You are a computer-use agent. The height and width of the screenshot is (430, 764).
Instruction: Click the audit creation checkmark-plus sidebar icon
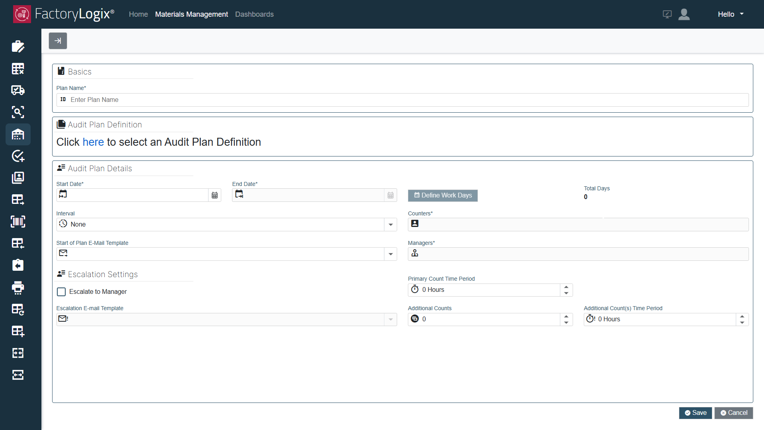coord(18,156)
